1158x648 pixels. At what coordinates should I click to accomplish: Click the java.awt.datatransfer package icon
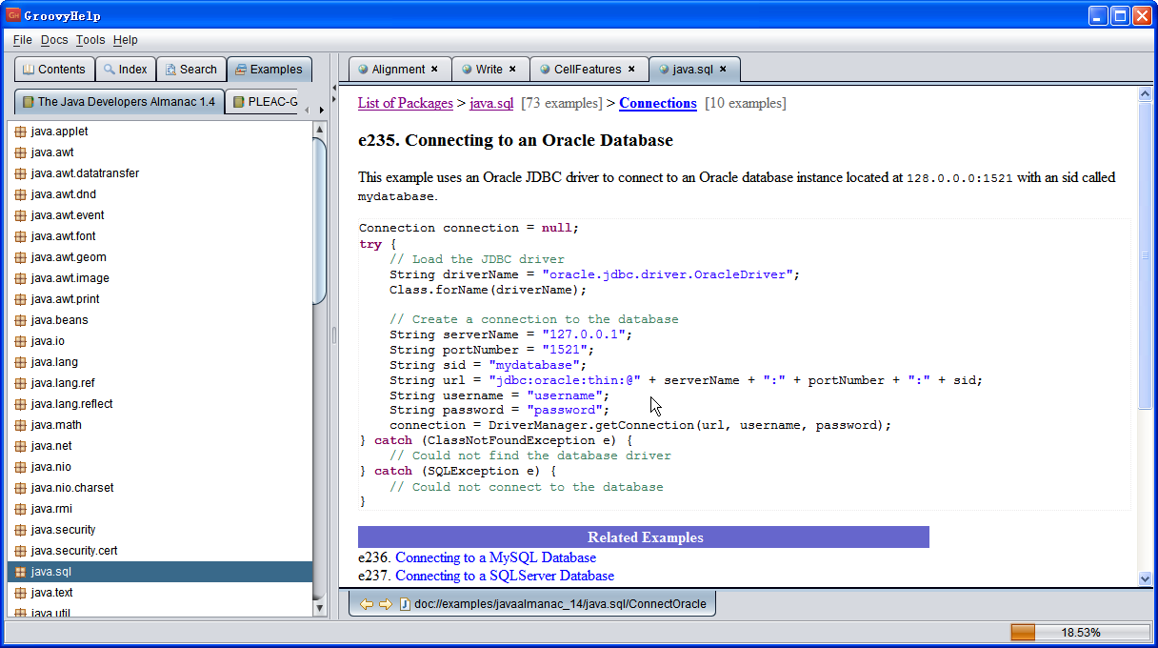[x=20, y=173]
